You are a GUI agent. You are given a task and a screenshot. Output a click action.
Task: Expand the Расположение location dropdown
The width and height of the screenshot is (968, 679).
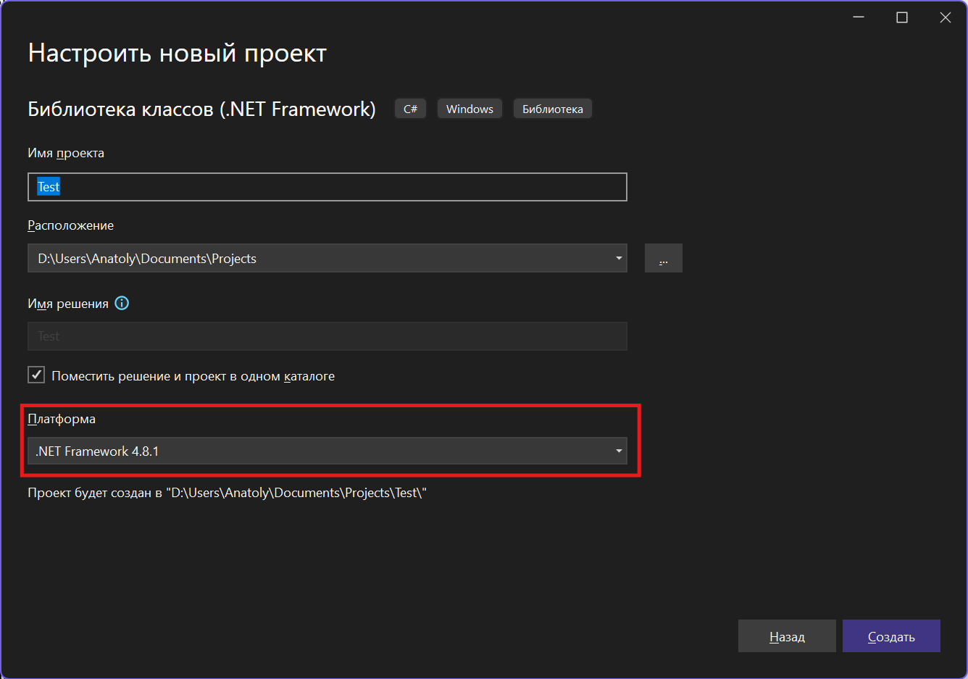[619, 258]
